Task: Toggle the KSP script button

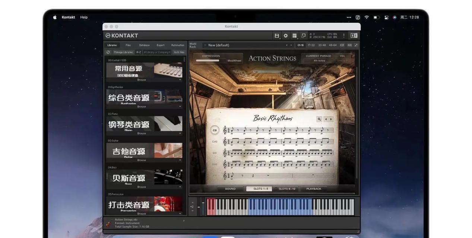Action: (x=342, y=45)
